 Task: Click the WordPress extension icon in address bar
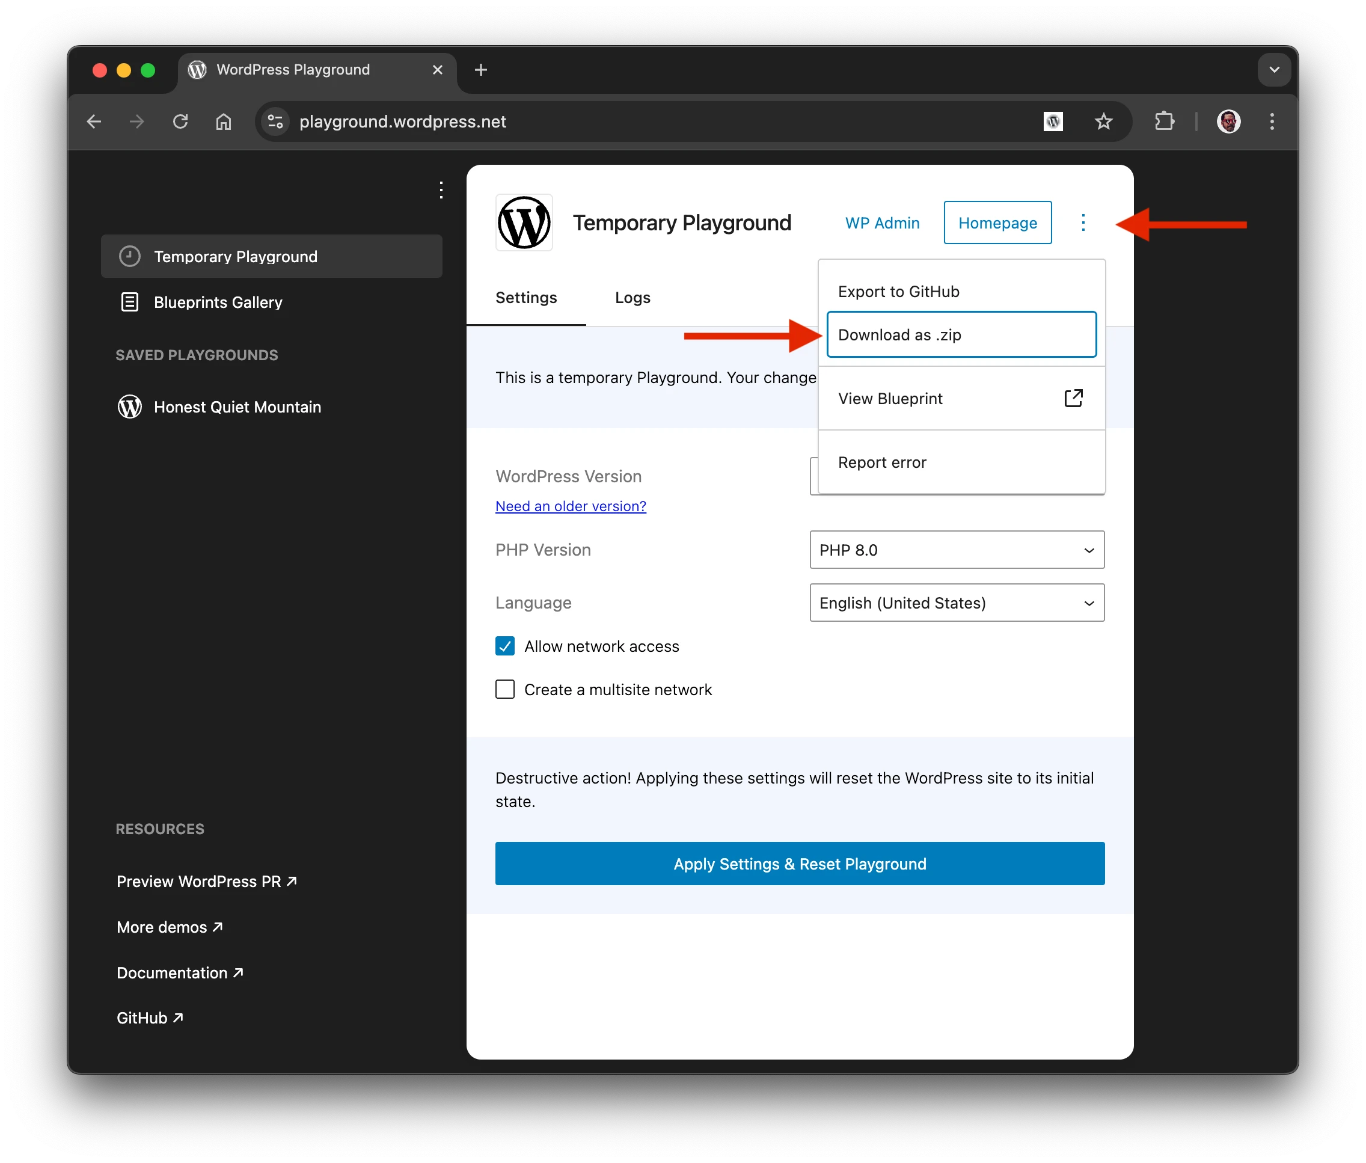pyautogui.click(x=1053, y=121)
